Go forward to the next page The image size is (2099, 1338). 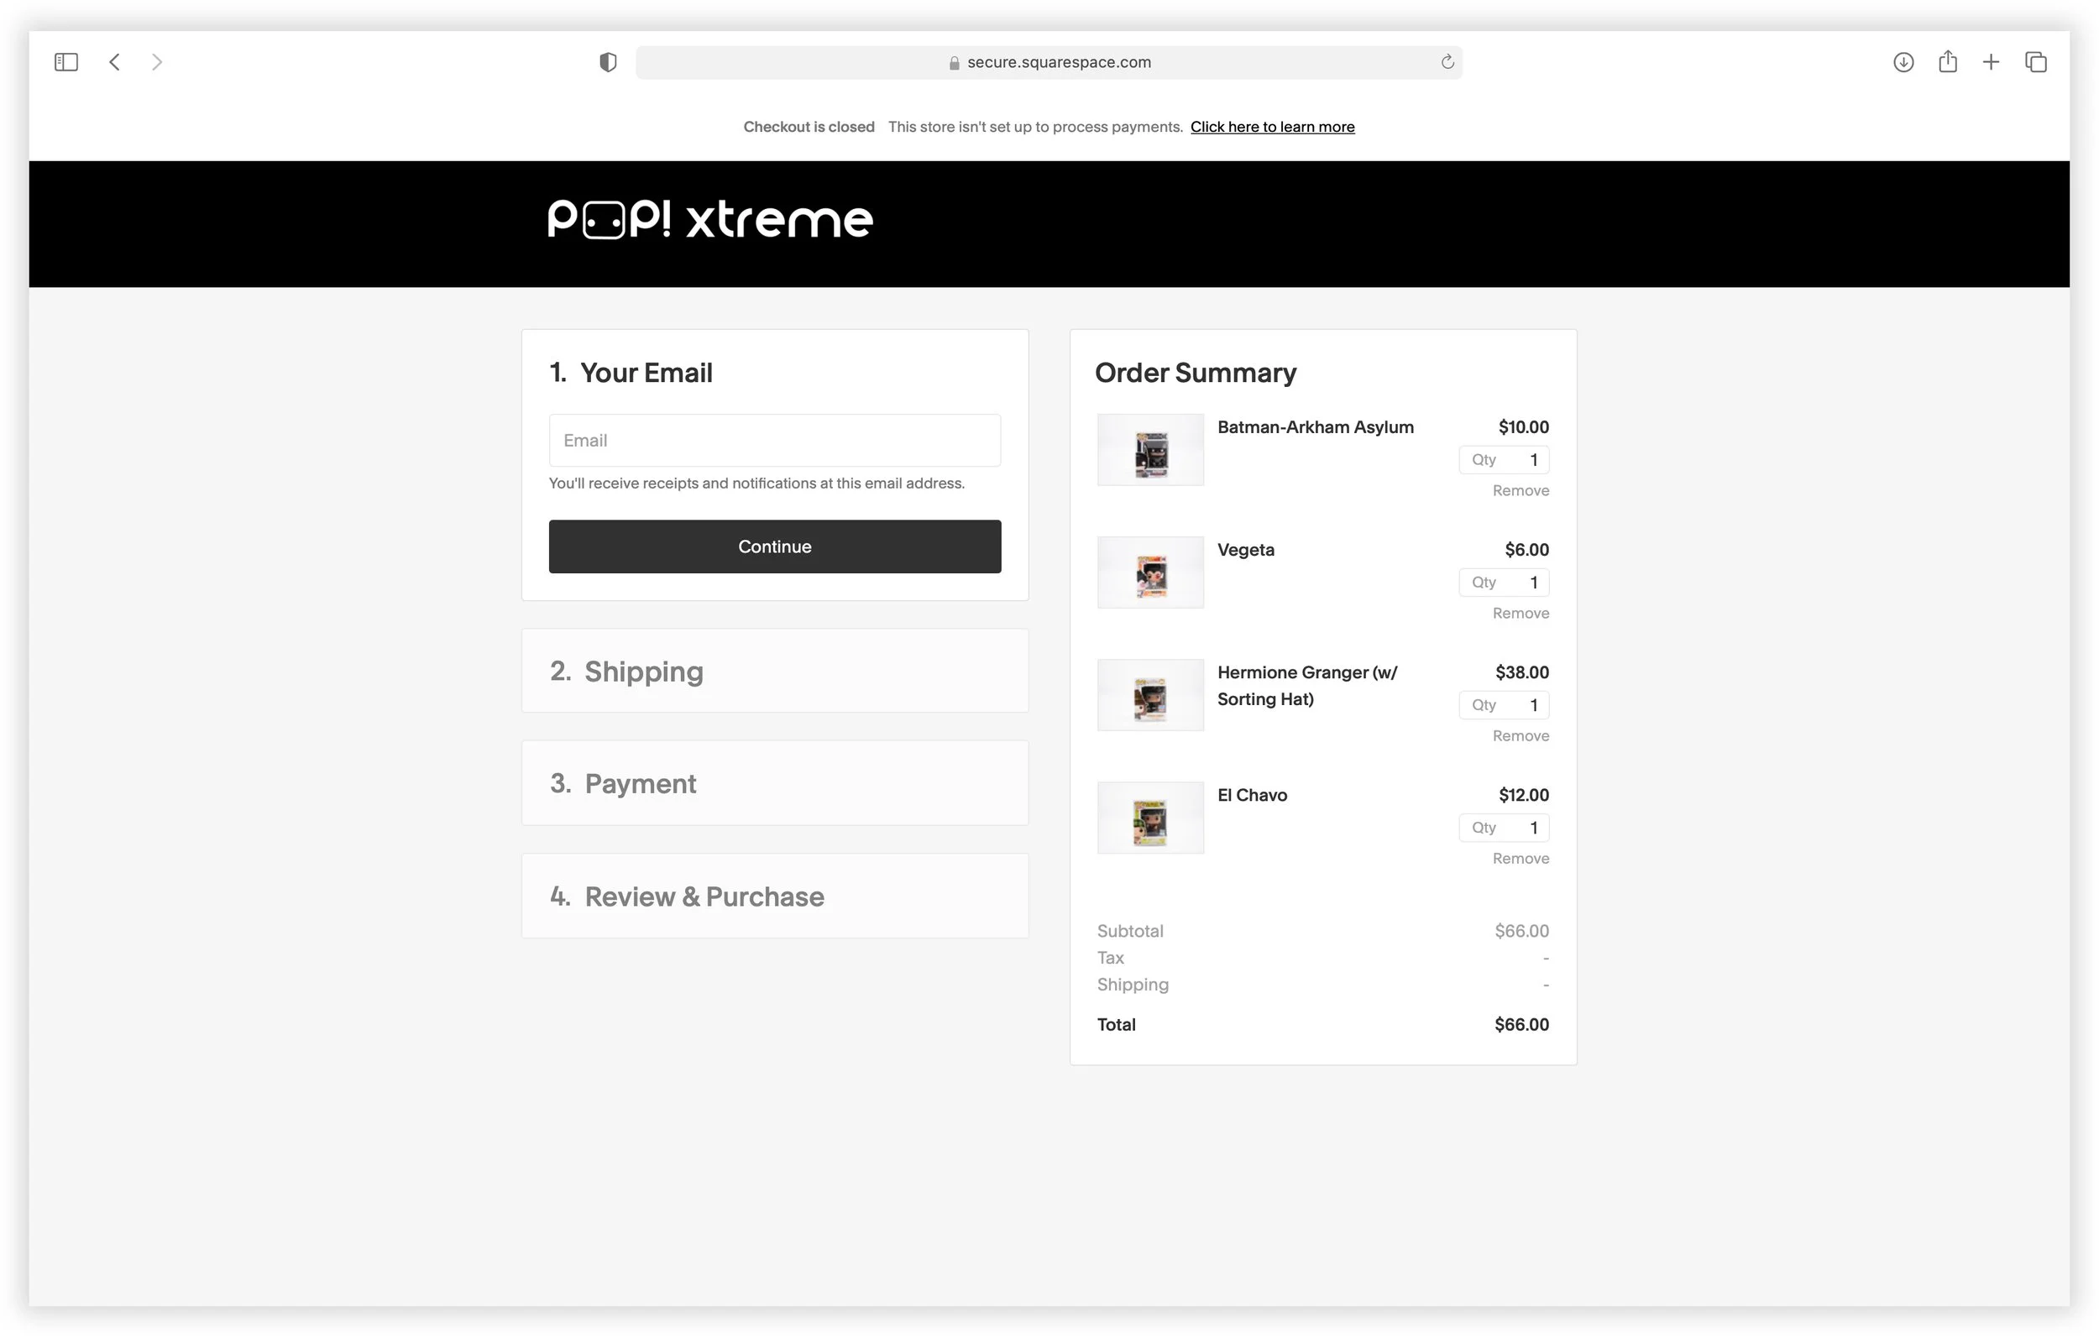[x=157, y=62]
